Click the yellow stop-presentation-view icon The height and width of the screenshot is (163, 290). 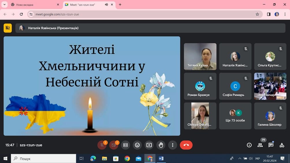click(8, 28)
